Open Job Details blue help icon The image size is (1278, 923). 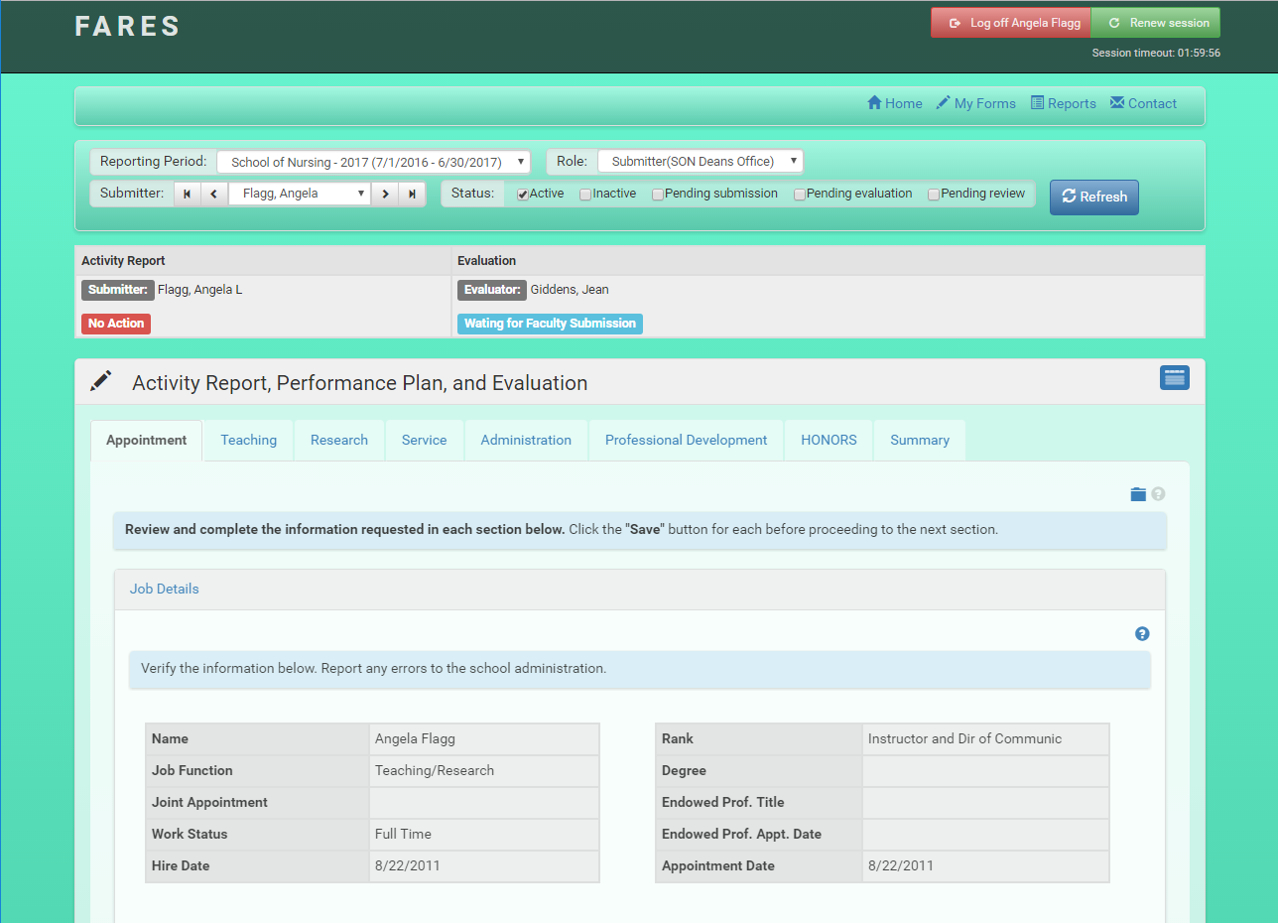tap(1142, 634)
